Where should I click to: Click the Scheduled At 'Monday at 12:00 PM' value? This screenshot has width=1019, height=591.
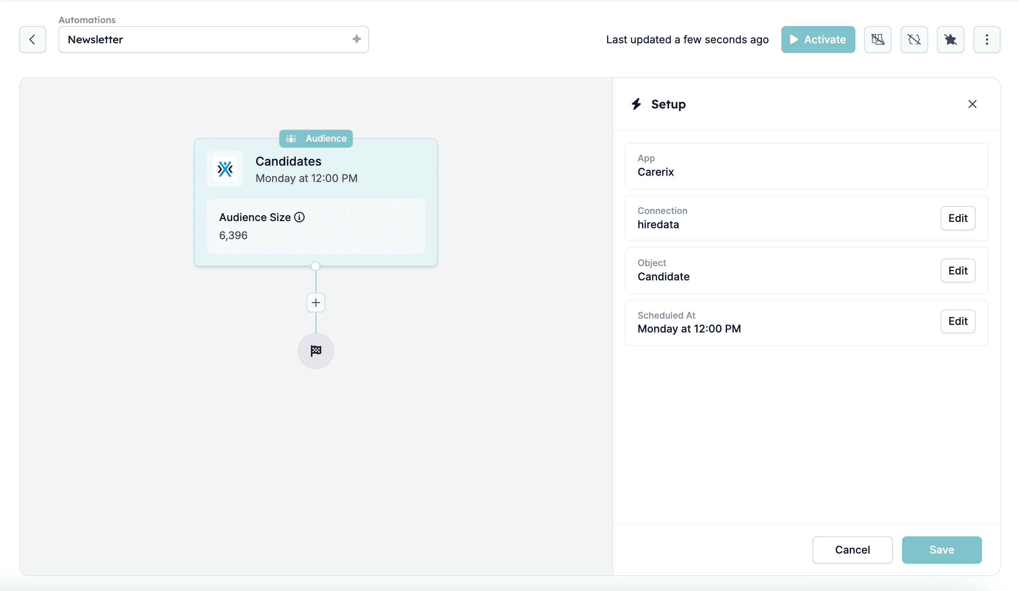pyautogui.click(x=689, y=329)
